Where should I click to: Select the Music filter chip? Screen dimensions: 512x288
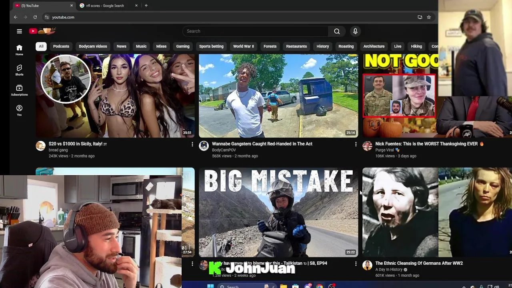point(141,46)
